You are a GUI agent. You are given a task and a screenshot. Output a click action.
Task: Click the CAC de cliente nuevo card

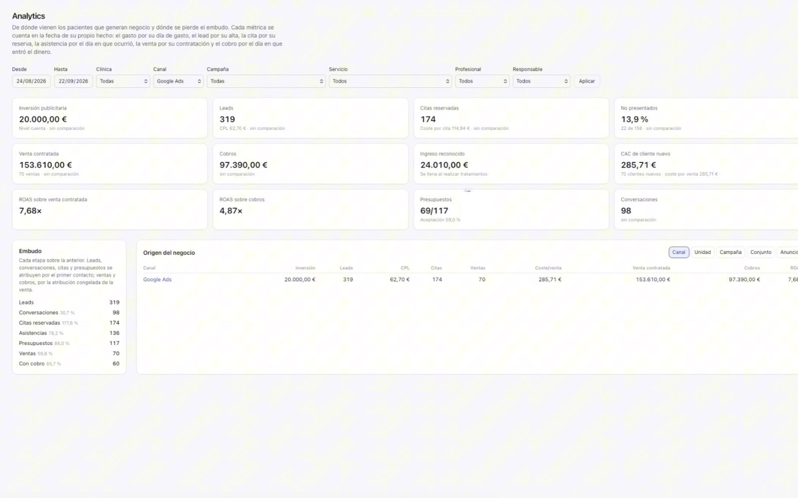click(x=706, y=164)
